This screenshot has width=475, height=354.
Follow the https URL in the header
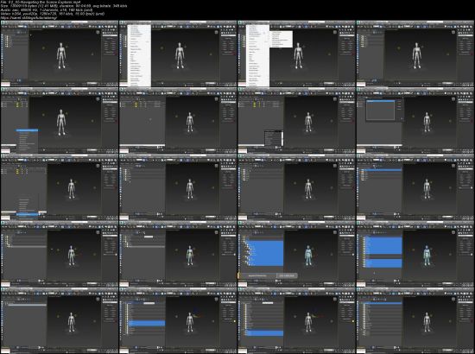pos(28,17)
